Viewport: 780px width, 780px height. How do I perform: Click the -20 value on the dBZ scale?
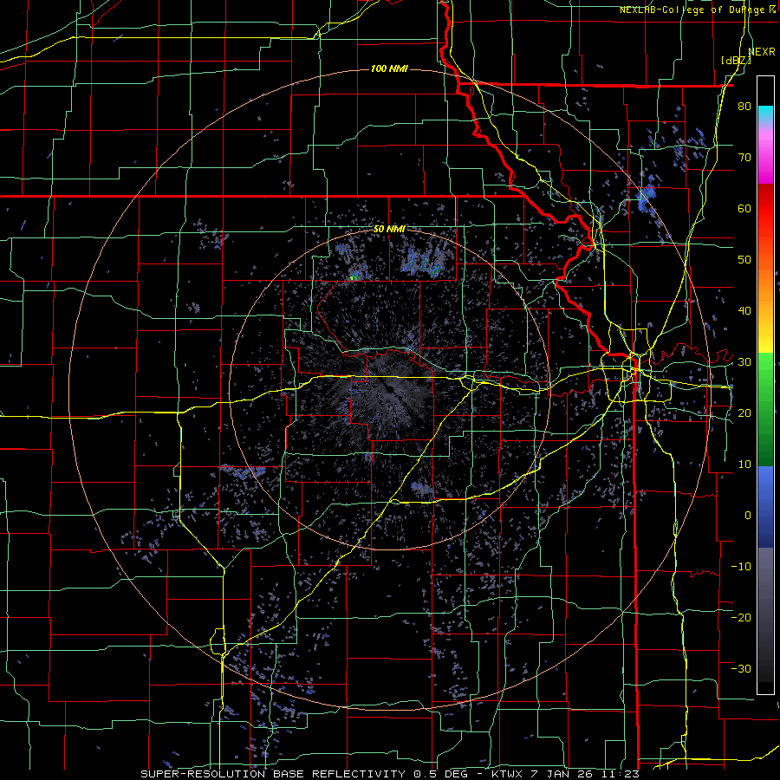(741, 618)
